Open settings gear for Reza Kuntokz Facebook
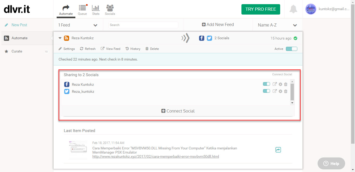The width and height of the screenshot is (355, 172). tap(280, 84)
